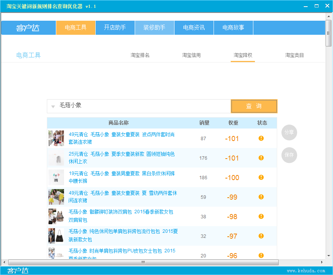The image size is (333, 275).
Task: Open thumbnail of 黑白条纹休闲裤 product
Action: (x=56, y=177)
